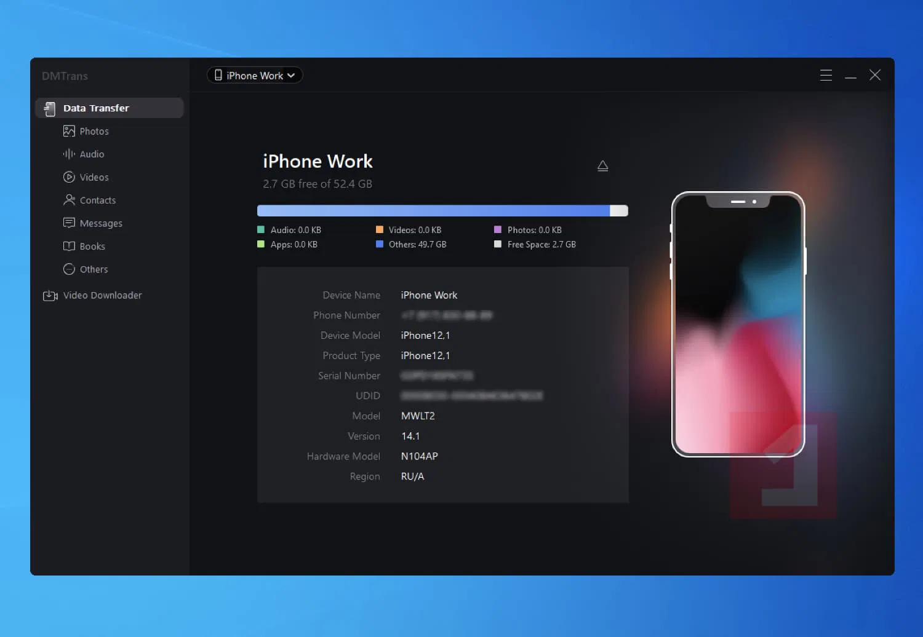This screenshot has width=923, height=637.
Task: Click the Contacts person icon
Action: [x=69, y=200]
